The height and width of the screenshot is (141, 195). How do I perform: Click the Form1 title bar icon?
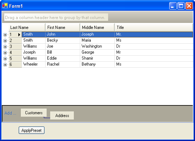coord(5,6)
